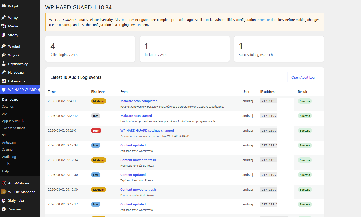Click the Event column header
This screenshot has width=361, height=217.
(x=125, y=92)
